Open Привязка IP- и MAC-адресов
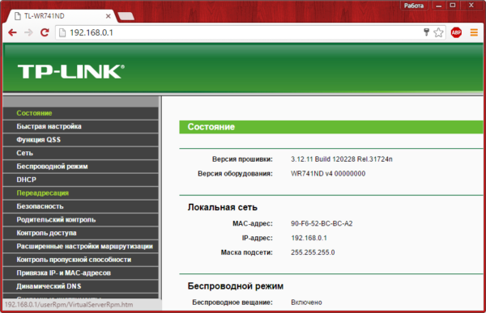This screenshot has width=486, height=313. (80, 273)
